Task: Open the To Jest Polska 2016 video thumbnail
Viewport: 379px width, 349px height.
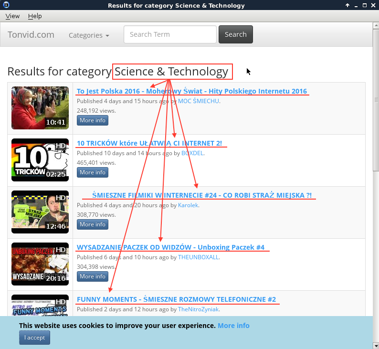Action: pos(40,108)
